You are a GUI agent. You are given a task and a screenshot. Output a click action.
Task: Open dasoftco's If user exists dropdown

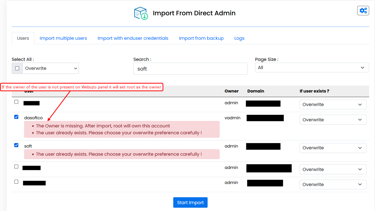(x=333, y=120)
